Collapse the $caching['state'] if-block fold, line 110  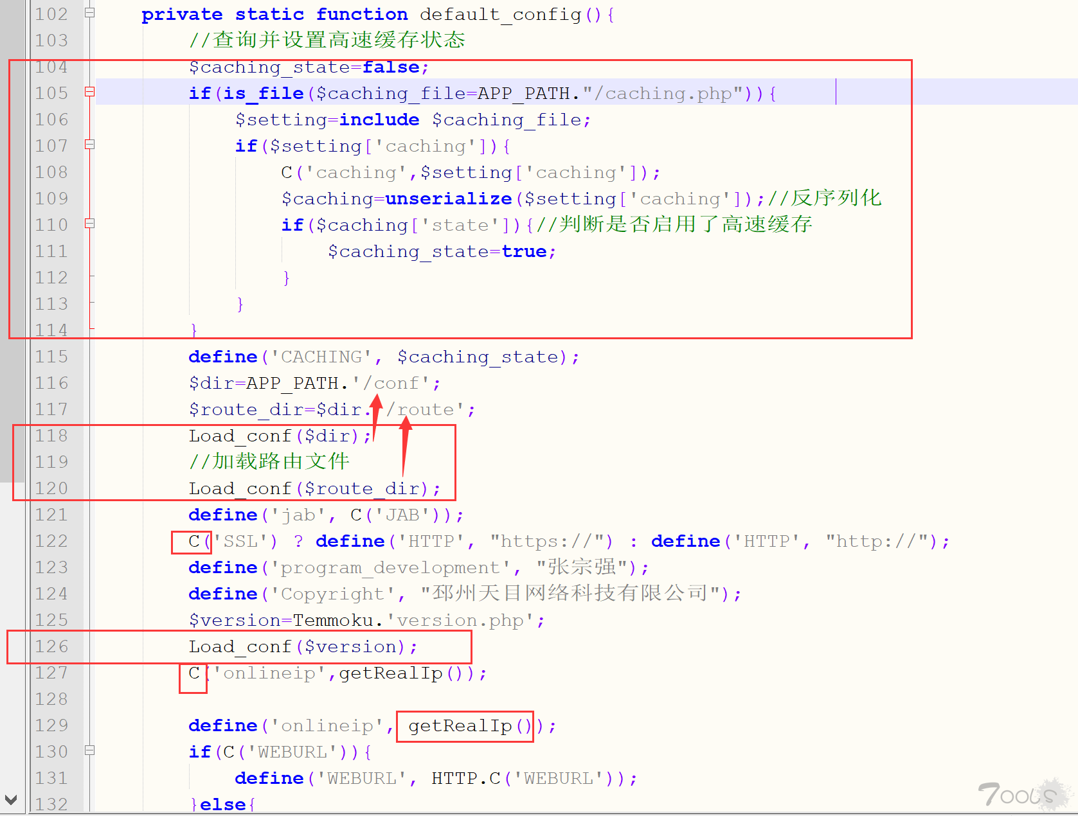point(90,224)
